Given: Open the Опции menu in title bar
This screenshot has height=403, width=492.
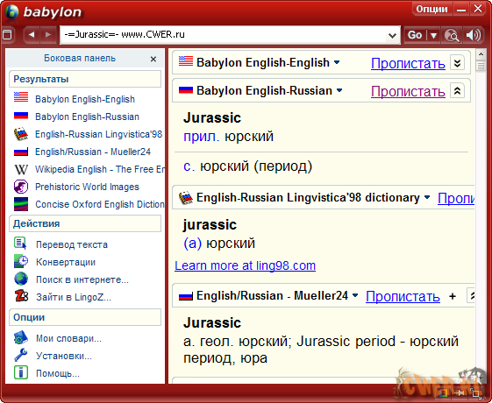Looking at the screenshot, I should tap(432, 9).
